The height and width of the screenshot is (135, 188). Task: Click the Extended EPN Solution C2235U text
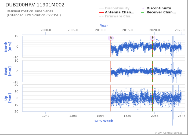tap(34, 15)
